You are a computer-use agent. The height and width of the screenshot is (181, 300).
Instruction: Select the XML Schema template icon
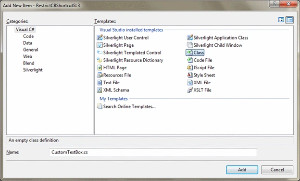click(100, 90)
